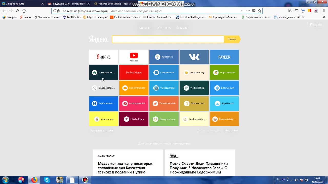Open the Threeinone.club tile
Viewport: 328px width, 184px height.
click(x=164, y=103)
